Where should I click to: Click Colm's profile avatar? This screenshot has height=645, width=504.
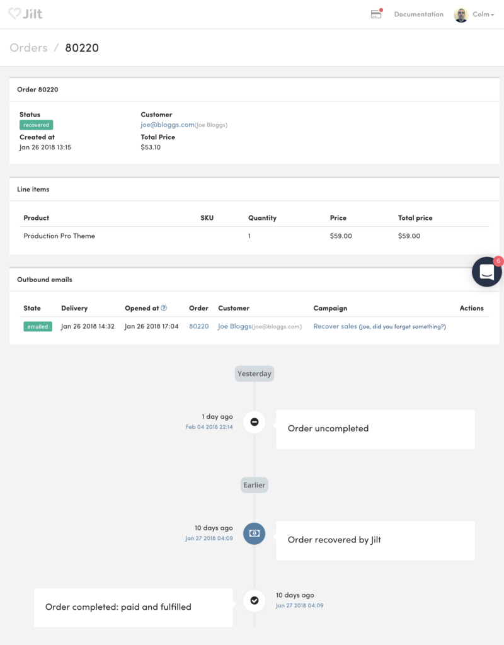[x=461, y=14]
